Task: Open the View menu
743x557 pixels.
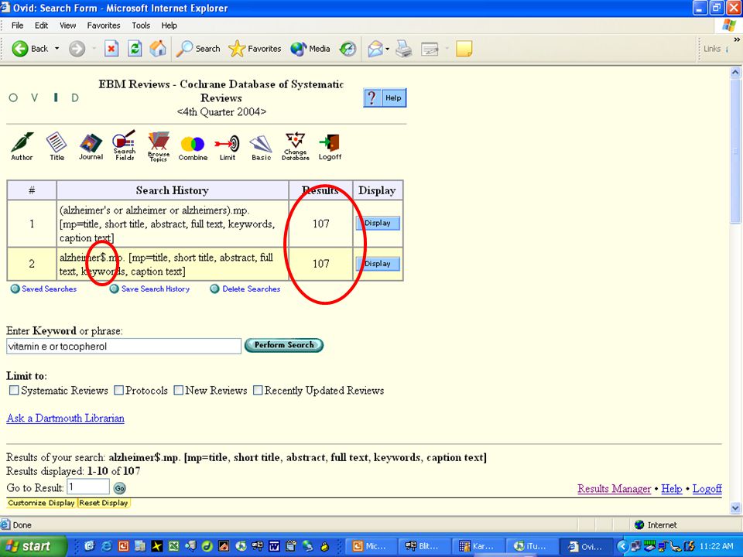Action: click(68, 25)
